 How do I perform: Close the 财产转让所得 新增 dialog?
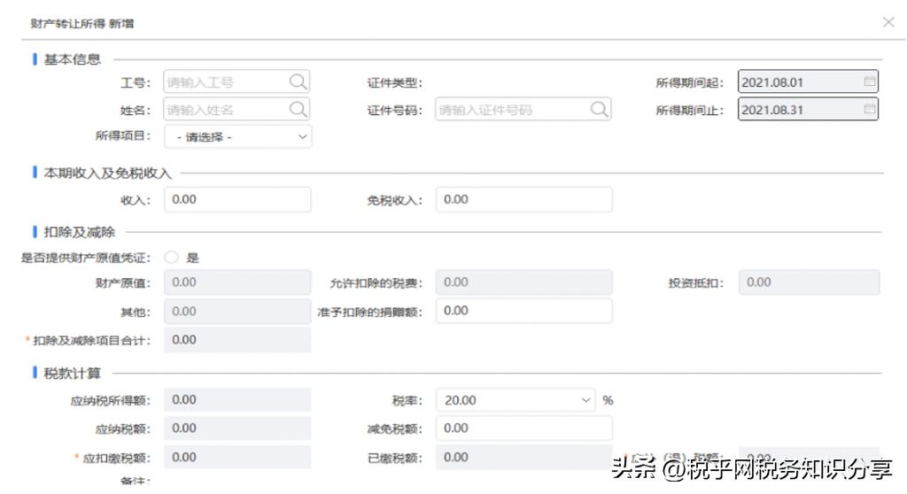point(888,22)
